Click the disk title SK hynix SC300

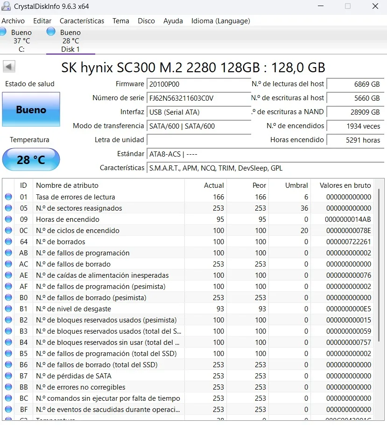pyautogui.click(x=193, y=68)
